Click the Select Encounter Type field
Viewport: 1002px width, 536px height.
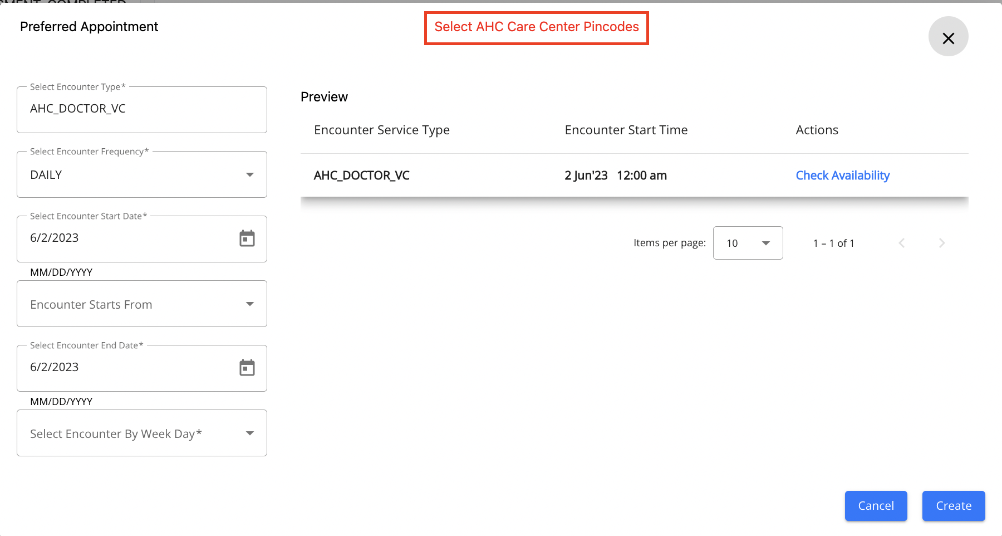[x=142, y=109]
